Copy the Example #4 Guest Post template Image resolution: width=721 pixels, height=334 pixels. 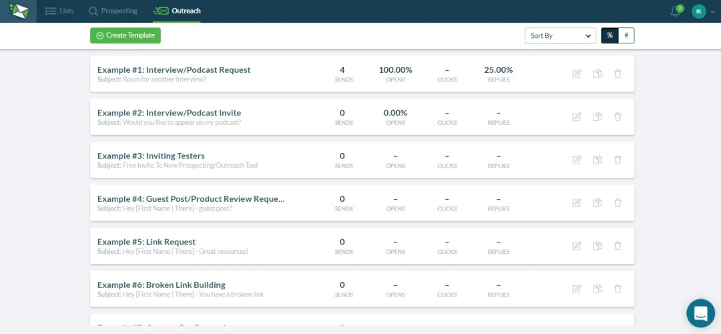click(597, 202)
